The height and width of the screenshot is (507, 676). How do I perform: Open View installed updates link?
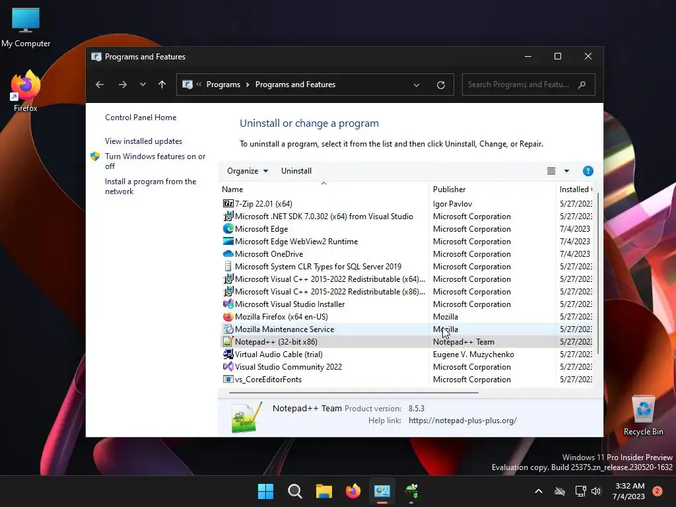[143, 141]
